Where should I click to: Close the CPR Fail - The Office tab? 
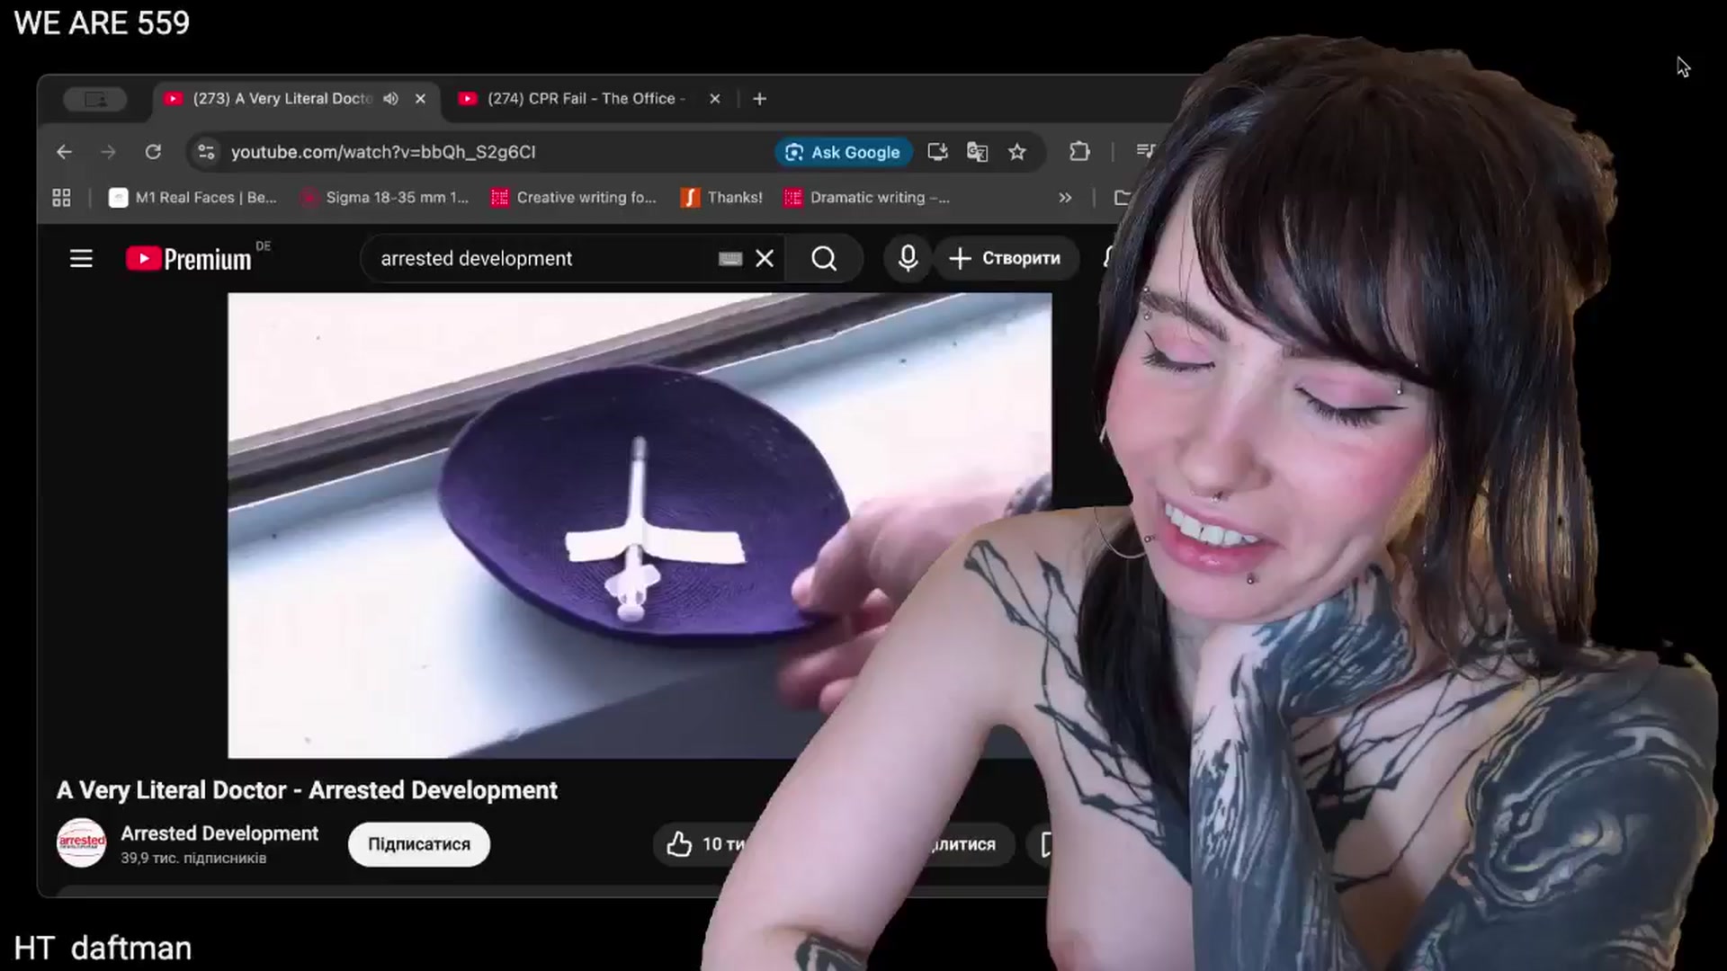[x=715, y=99]
